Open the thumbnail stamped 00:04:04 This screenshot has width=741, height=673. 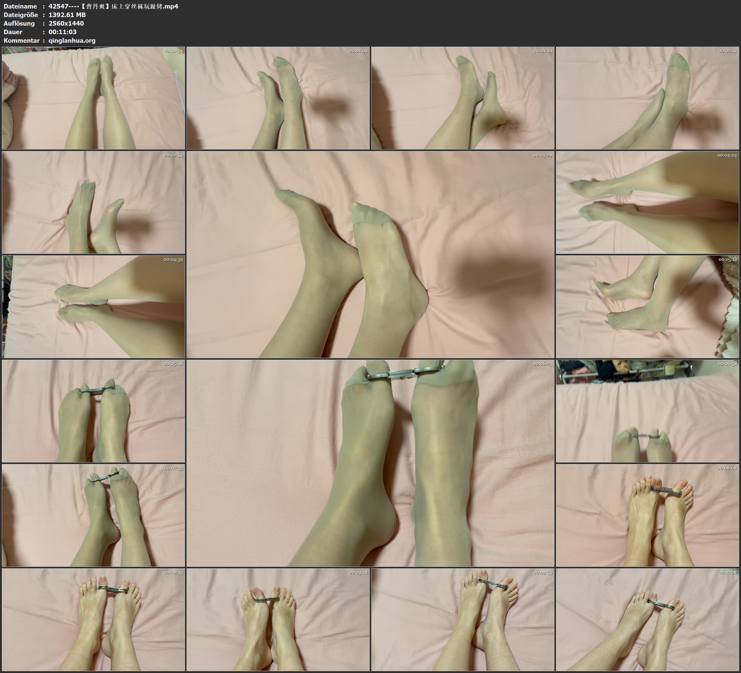647,202
